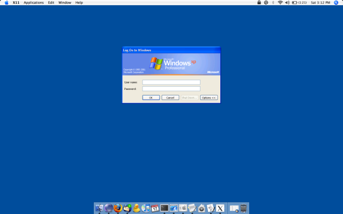Click the OK button in logon dialog
The height and width of the screenshot is (214, 343).
pos(151,97)
